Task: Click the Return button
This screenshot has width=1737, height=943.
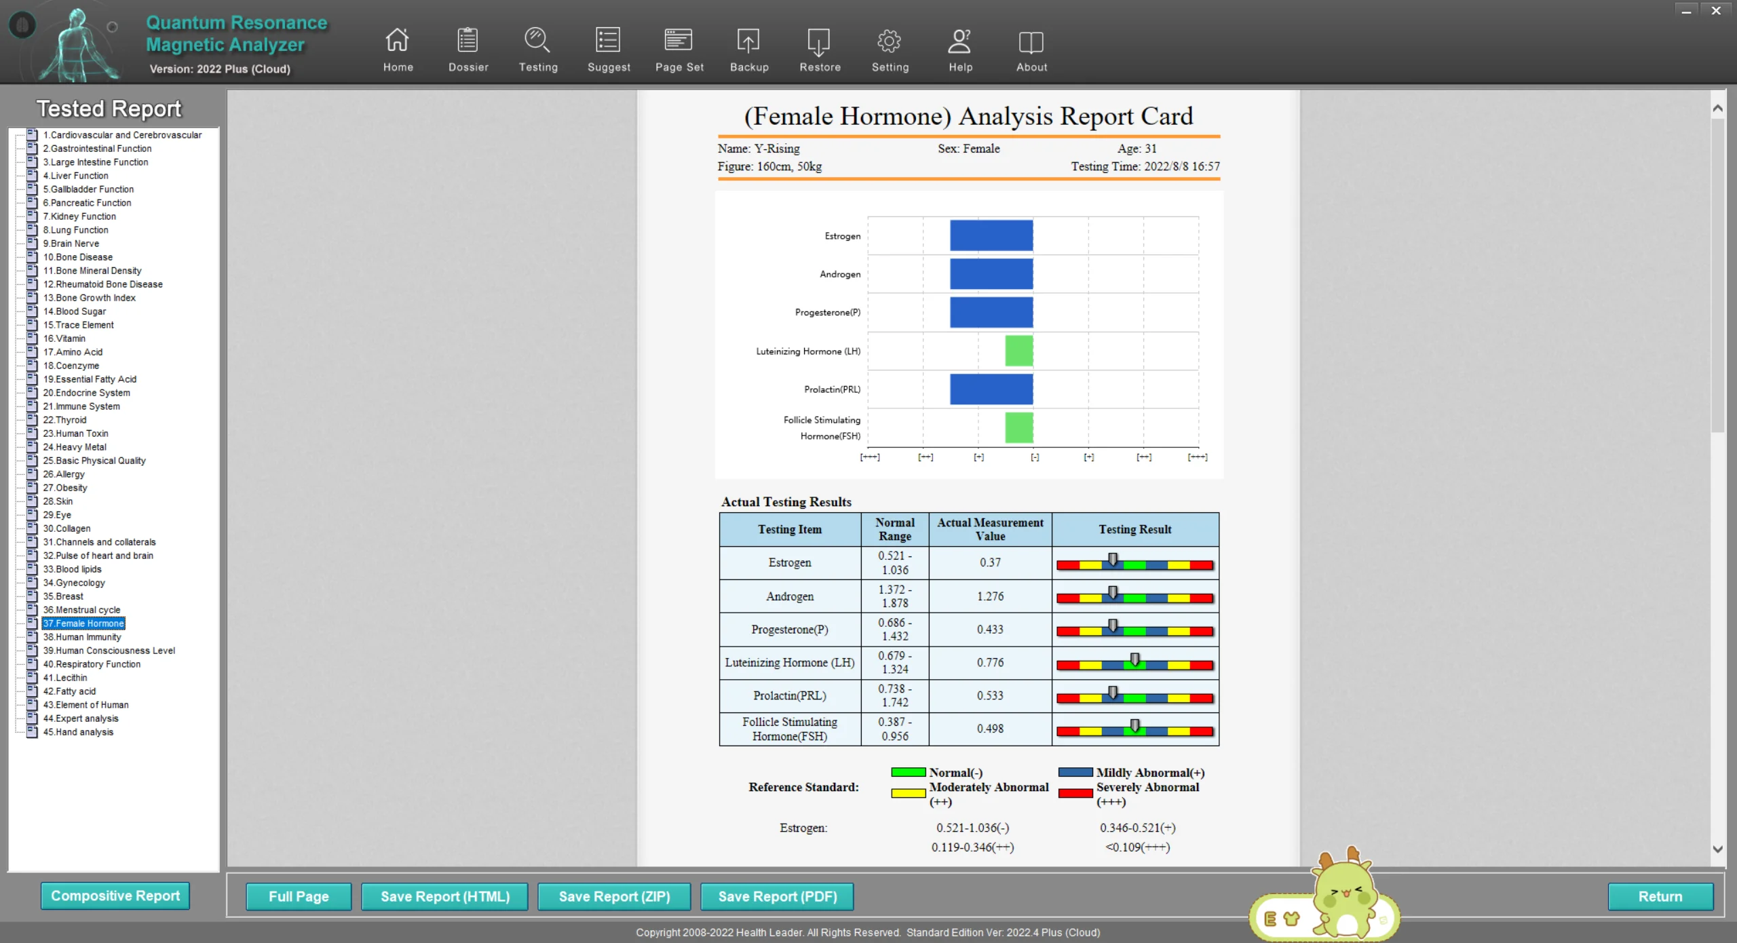Action: [1660, 897]
